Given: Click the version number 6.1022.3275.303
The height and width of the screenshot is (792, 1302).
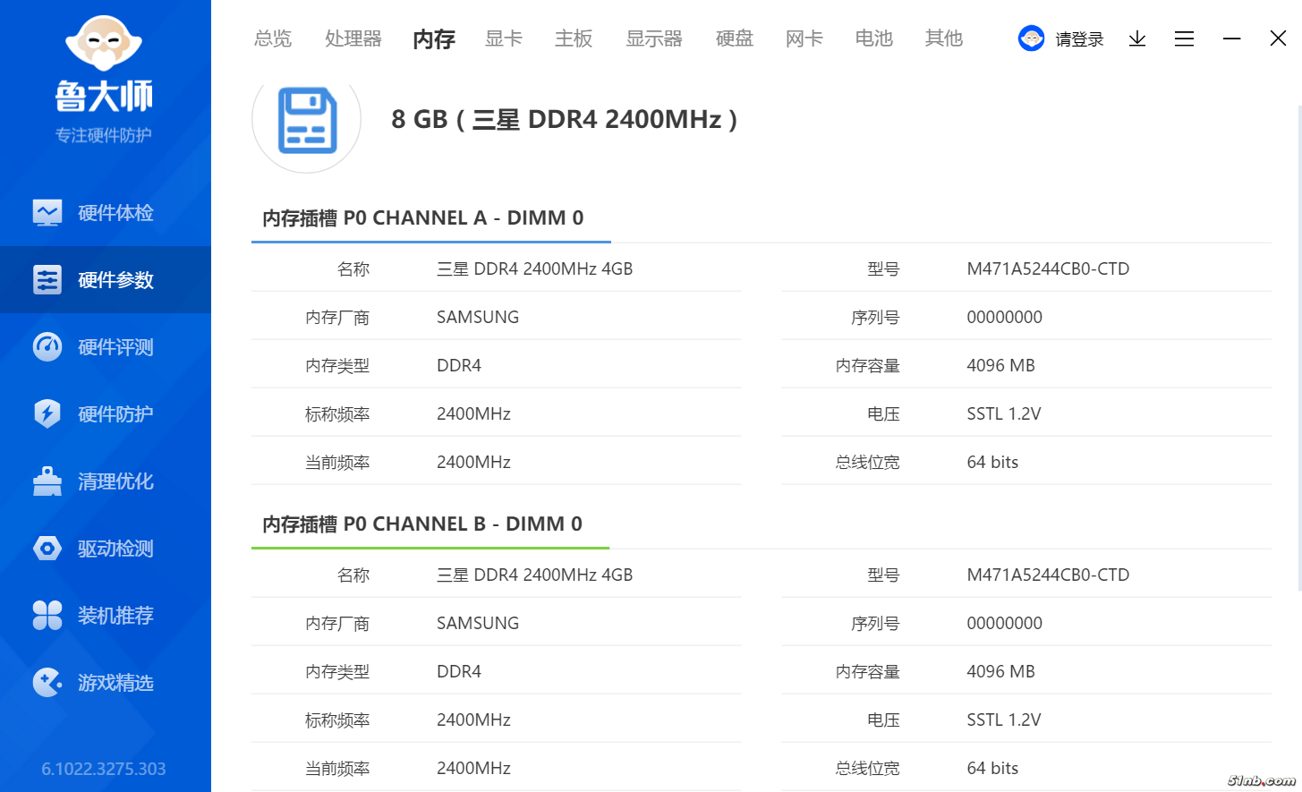Looking at the screenshot, I should pos(104,769).
